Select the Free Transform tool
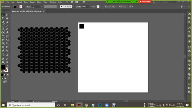 7,40
